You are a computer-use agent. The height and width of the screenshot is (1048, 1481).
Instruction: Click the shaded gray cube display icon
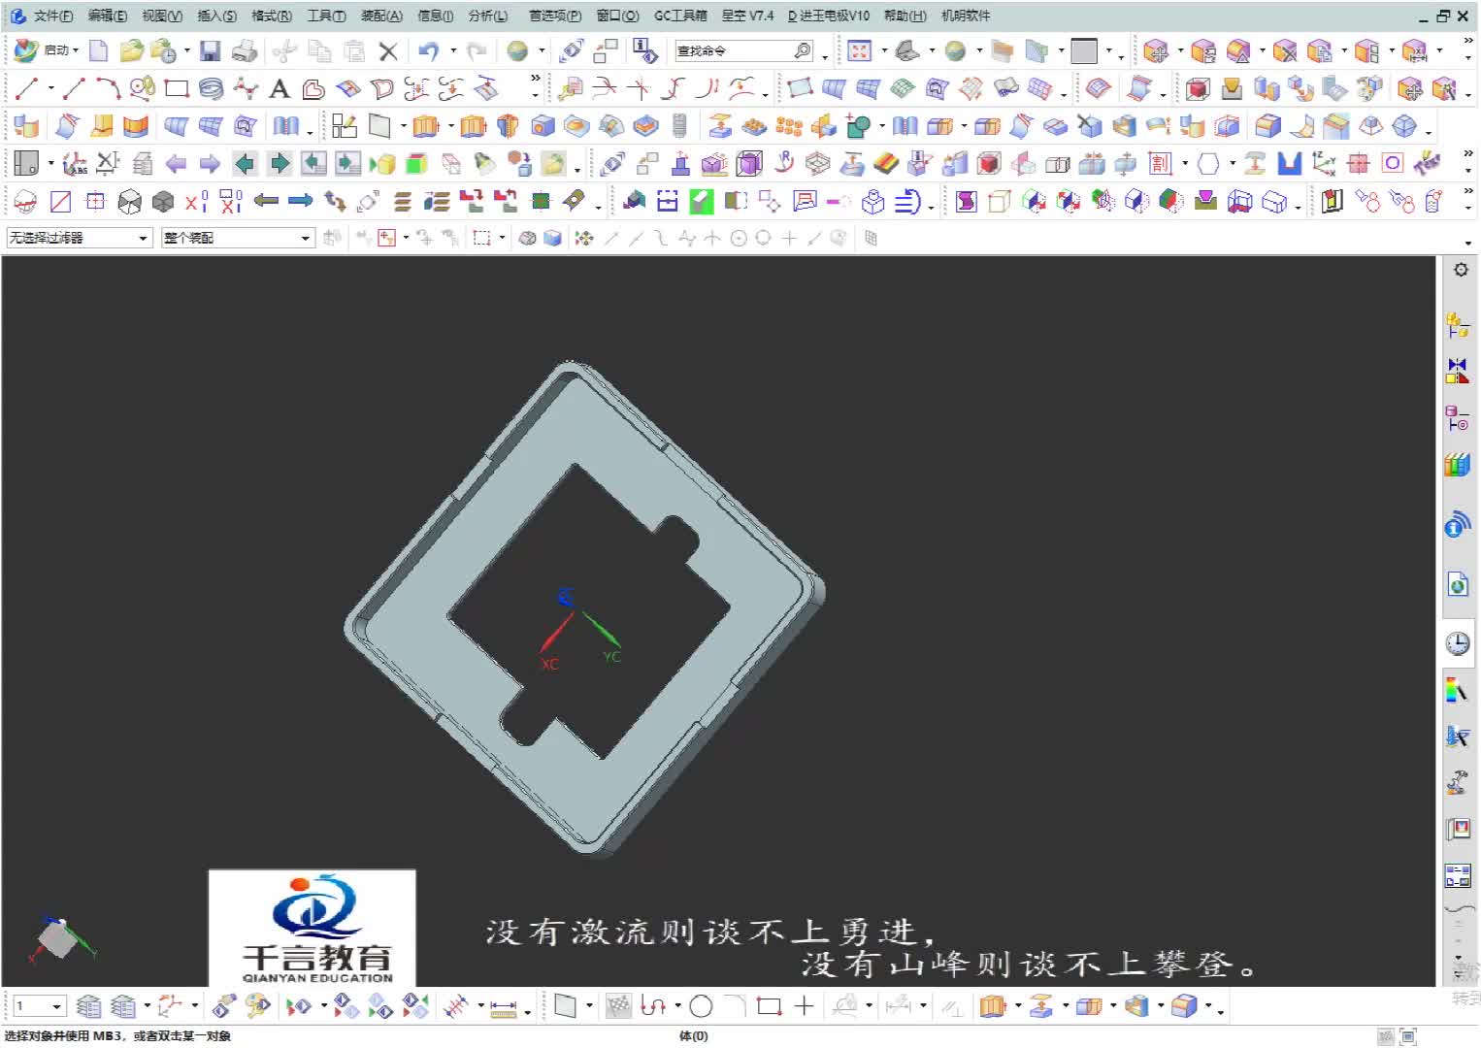pos(163,201)
